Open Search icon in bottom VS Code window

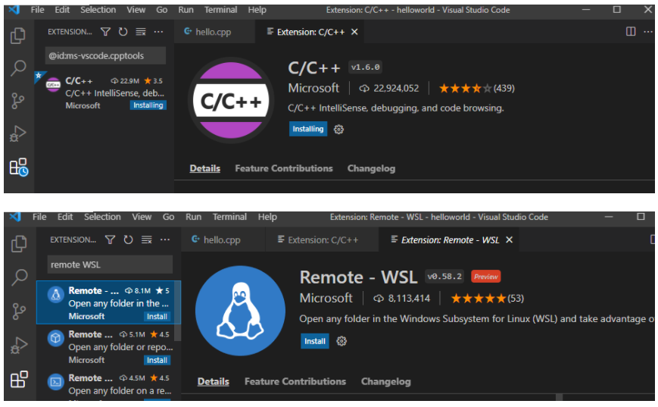click(19, 277)
